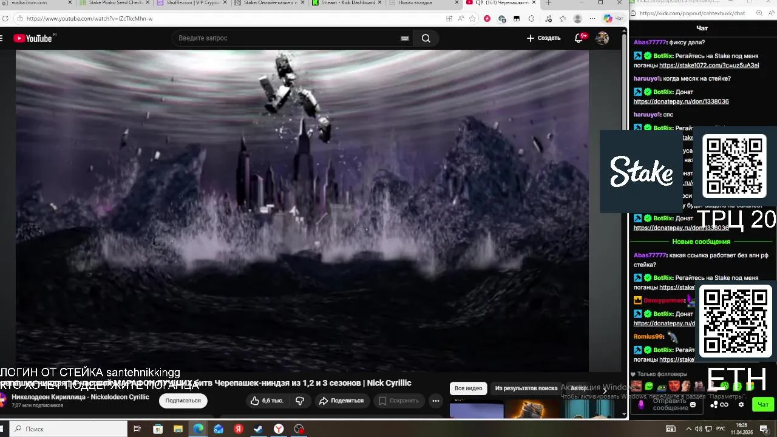
Task: Open the YouTube hamburger guide menu
Action: 2,38
